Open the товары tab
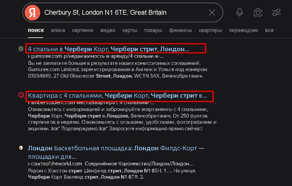 (x=153, y=30)
